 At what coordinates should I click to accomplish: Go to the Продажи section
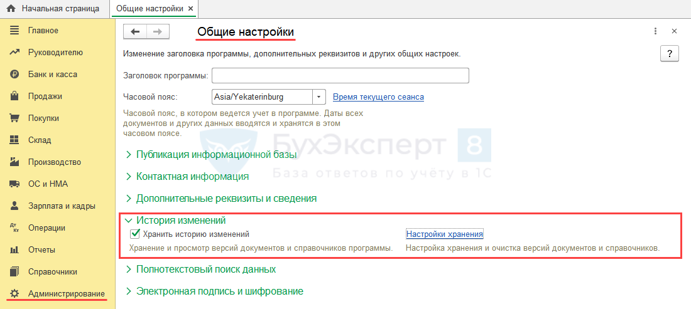[45, 97]
